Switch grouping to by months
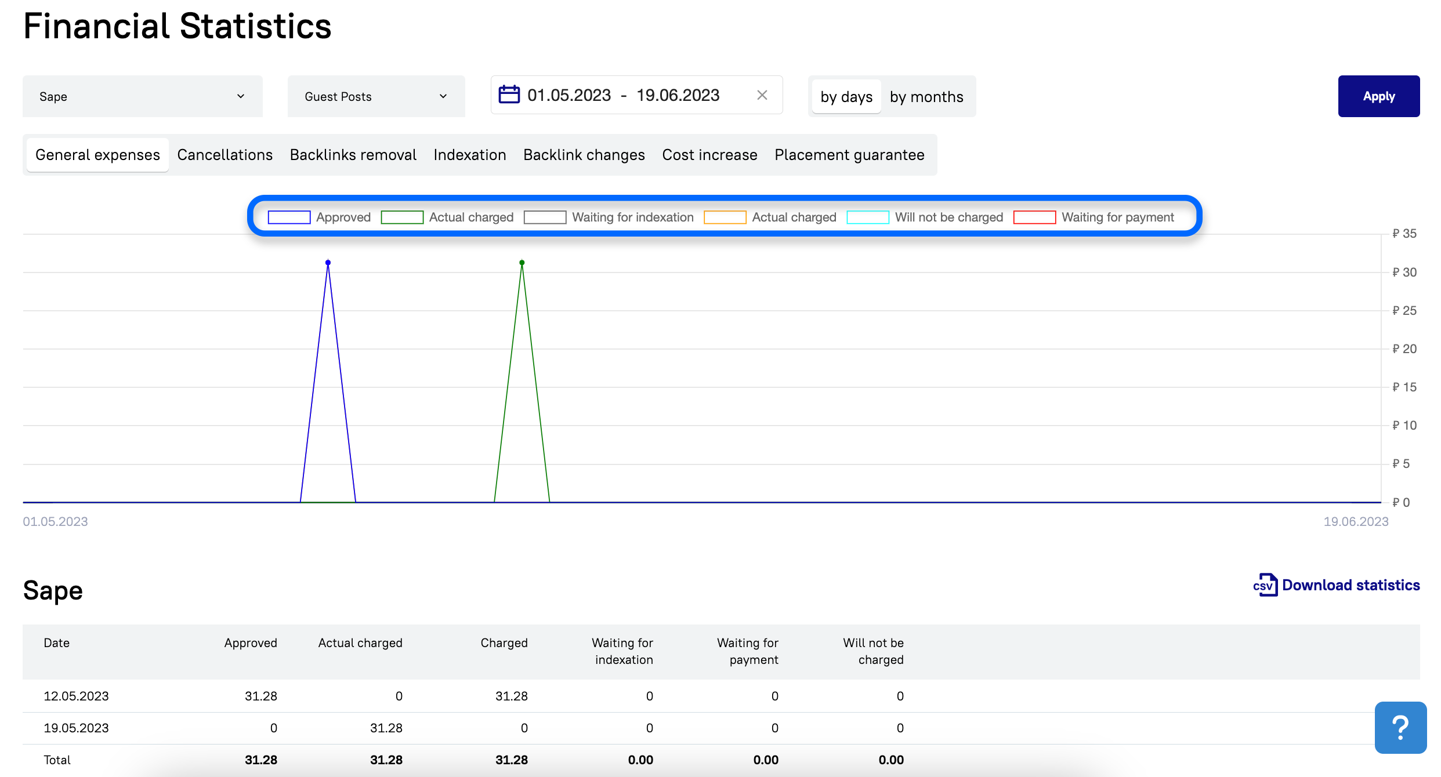This screenshot has height=777, width=1441. pos(926,96)
